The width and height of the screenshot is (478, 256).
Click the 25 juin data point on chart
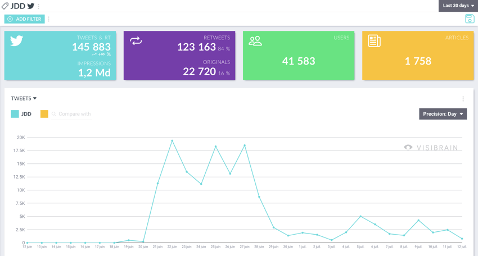tap(215, 147)
